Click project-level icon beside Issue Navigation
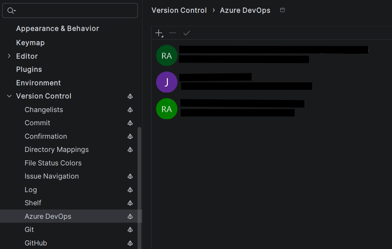392x249 pixels. point(130,176)
